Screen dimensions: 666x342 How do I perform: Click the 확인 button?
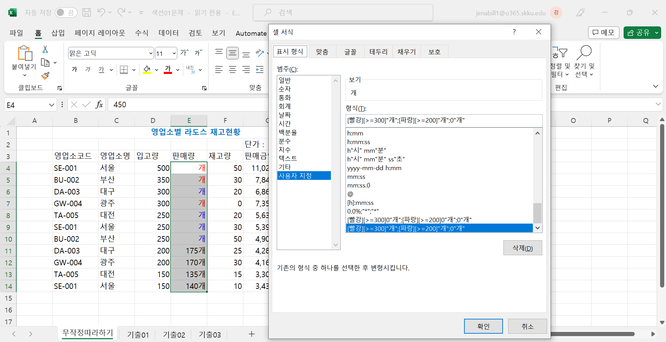point(483,326)
